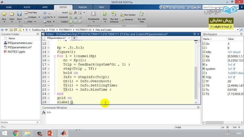Open the Find tool dropdown

pyautogui.click(x=54, y=22)
